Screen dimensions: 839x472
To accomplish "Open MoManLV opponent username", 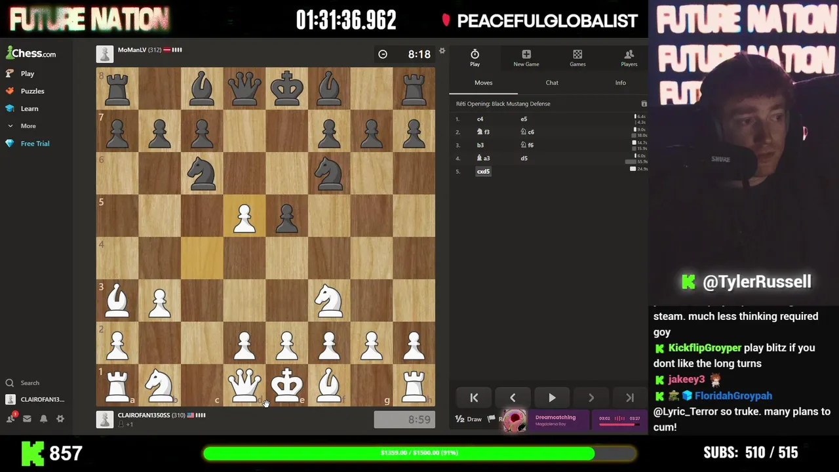I will coord(132,50).
